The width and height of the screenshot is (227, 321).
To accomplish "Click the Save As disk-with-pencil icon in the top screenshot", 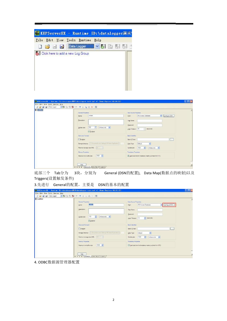I will [x=62, y=47].
